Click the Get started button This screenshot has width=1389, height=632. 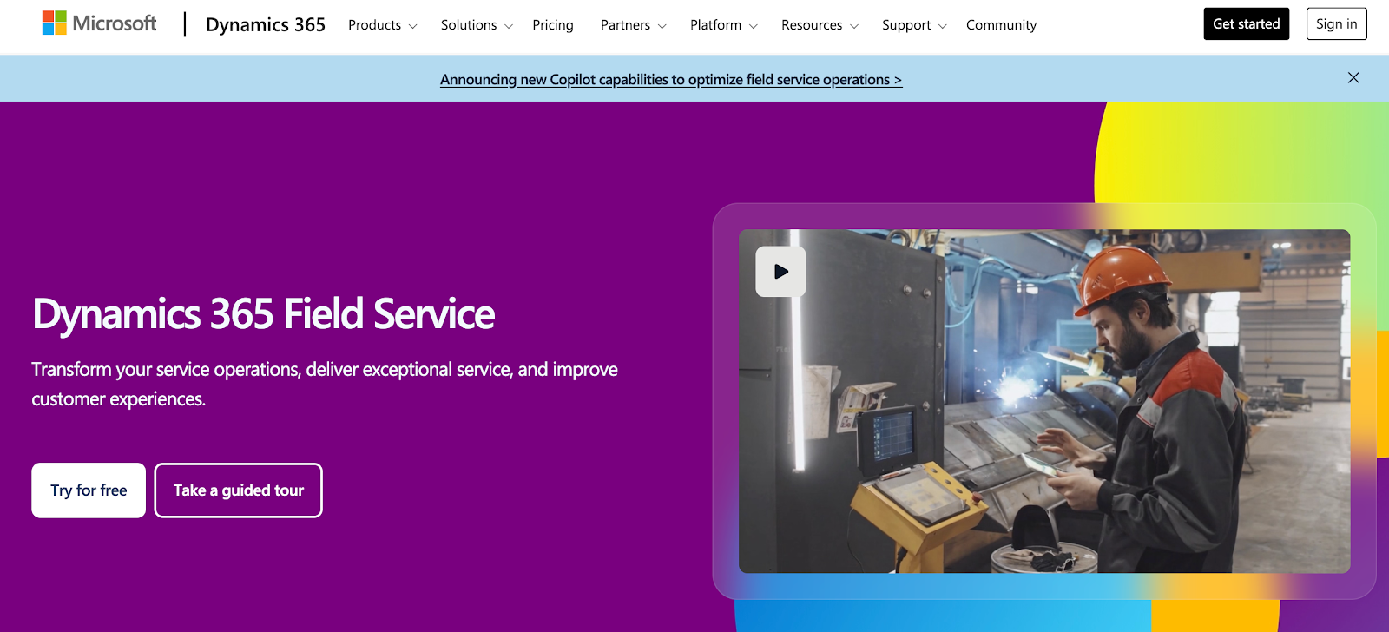[1247, 23]
